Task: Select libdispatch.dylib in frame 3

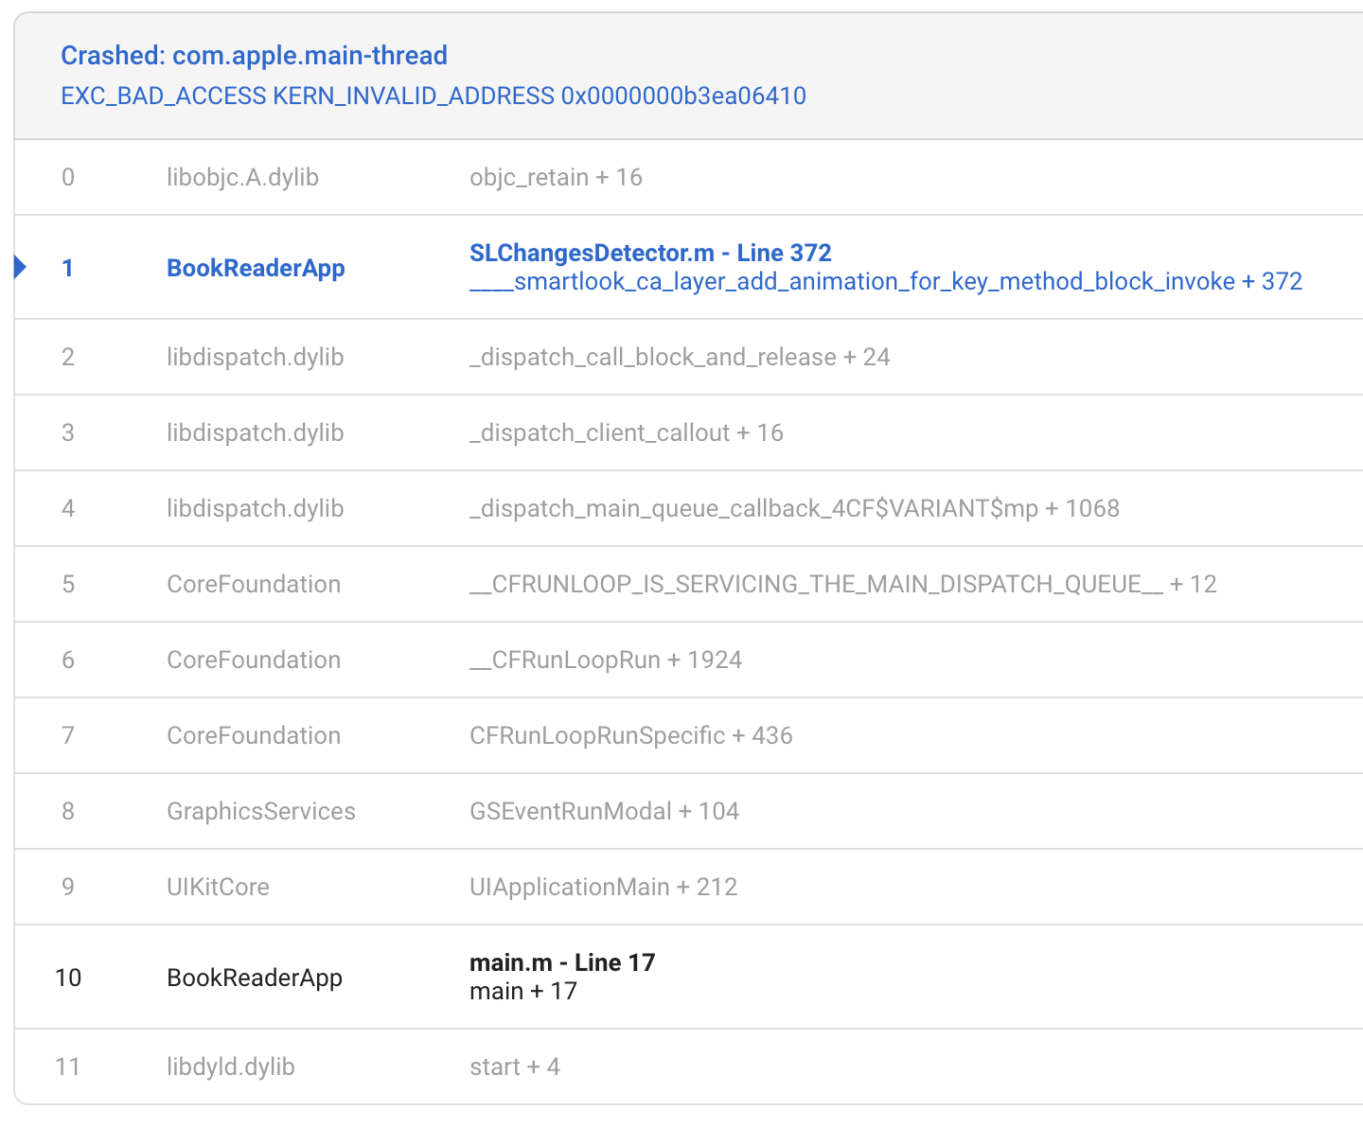Action: tap(255, 432)
